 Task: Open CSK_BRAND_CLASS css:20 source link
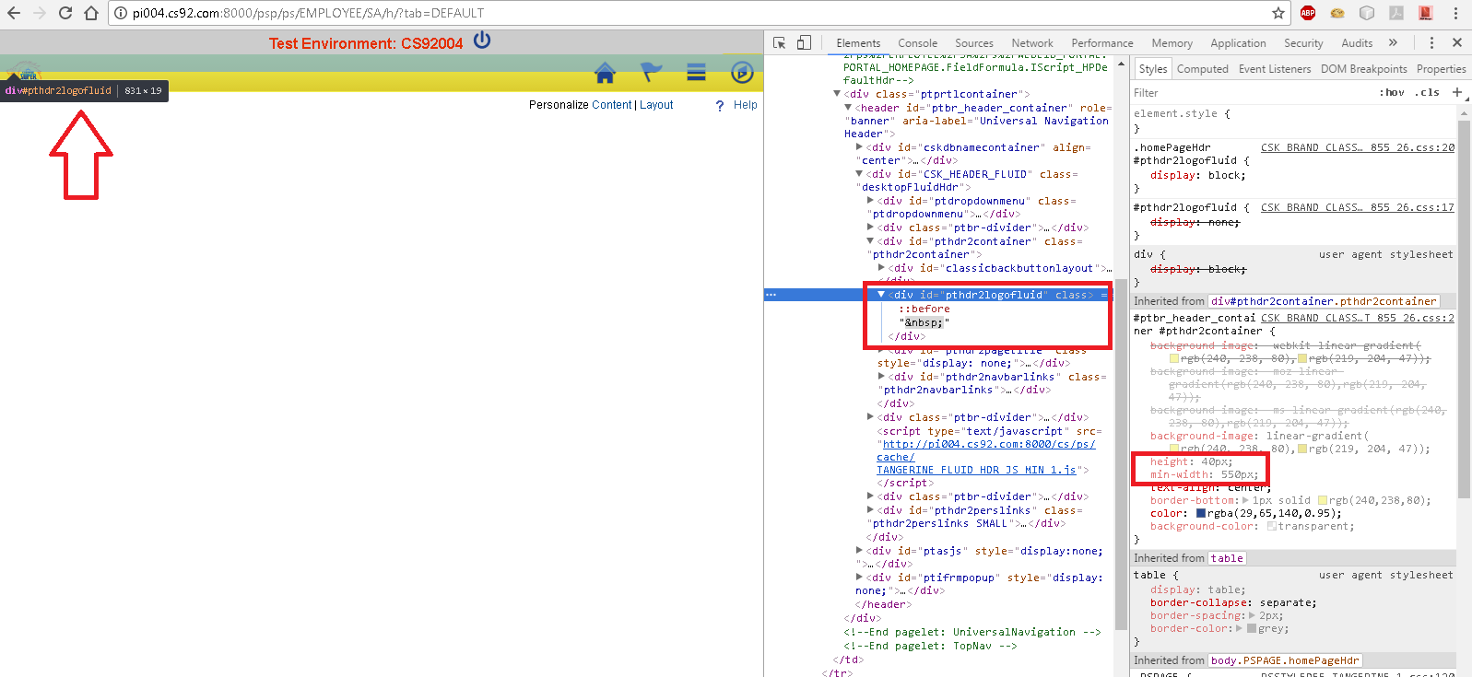[1358, 147]
